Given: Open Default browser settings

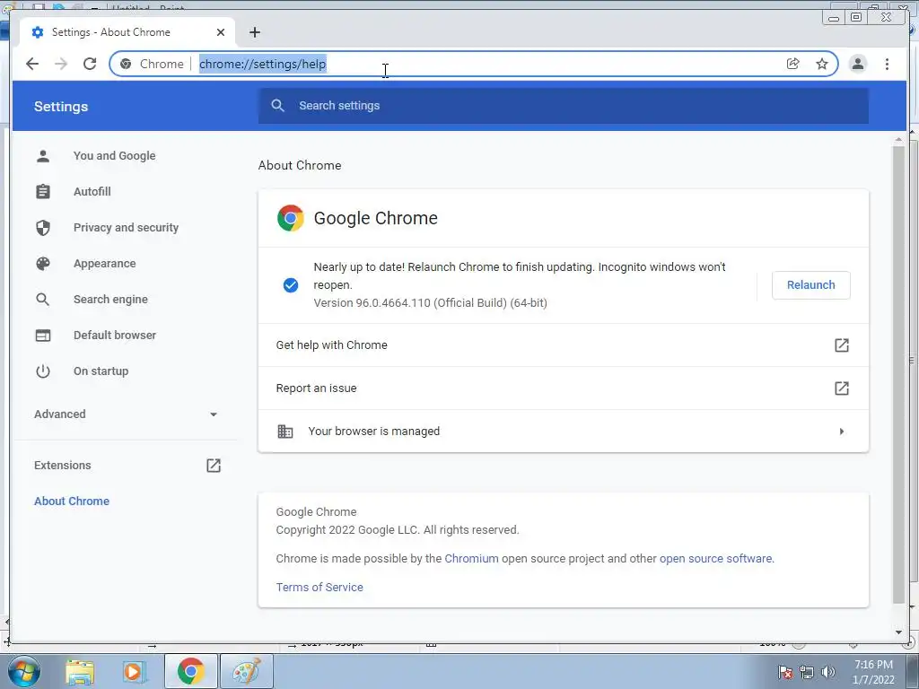Looking at the screenshot, I should tap(114, 336).
